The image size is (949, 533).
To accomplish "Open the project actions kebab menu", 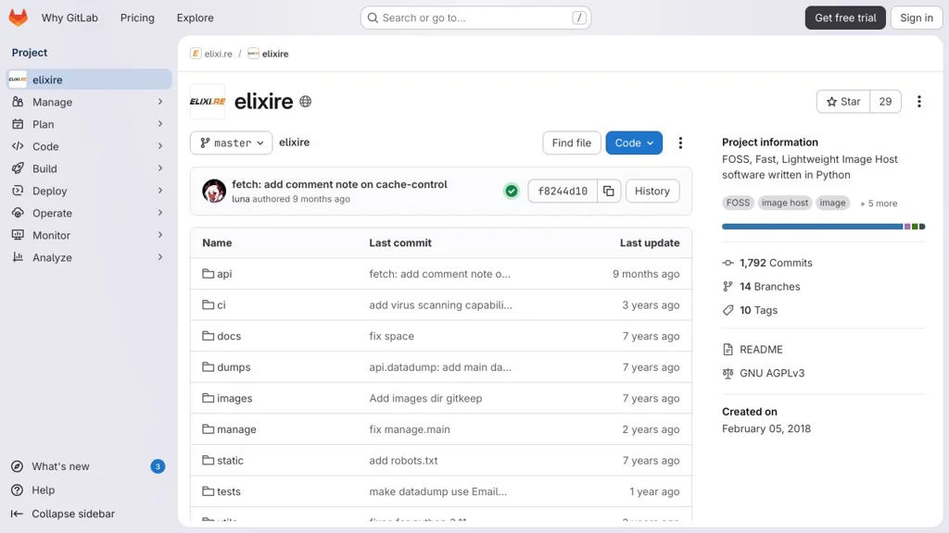I will [x=918, y=102].
